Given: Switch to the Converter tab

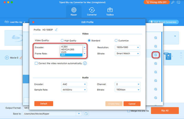Looking at the screenshot, I should (x=92, y=12).
